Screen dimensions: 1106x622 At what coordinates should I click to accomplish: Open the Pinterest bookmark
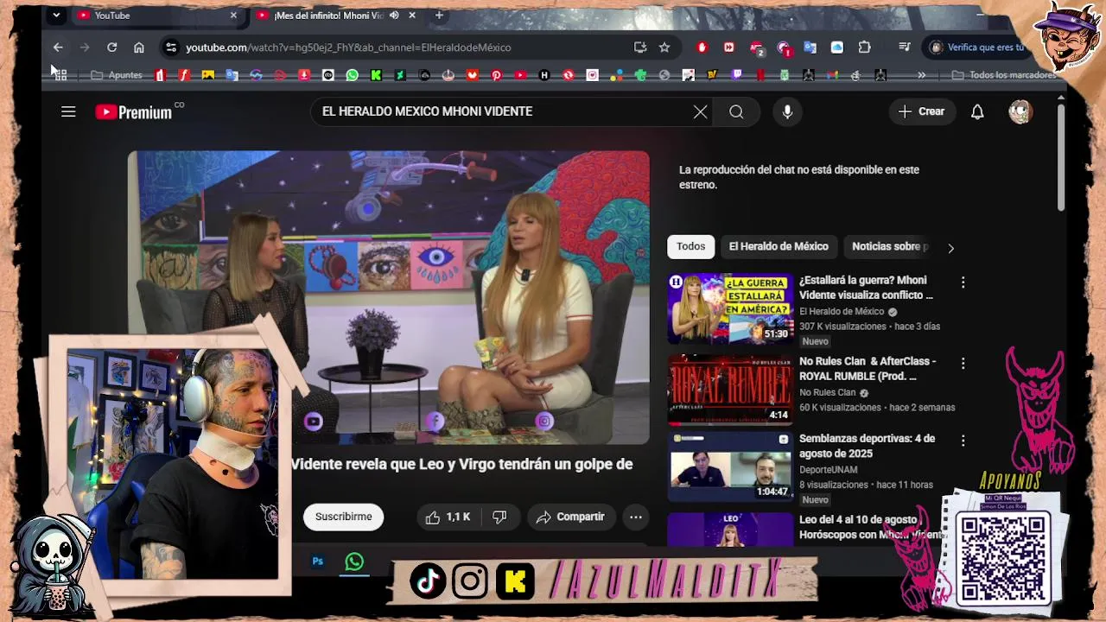(x=496, y=75)
